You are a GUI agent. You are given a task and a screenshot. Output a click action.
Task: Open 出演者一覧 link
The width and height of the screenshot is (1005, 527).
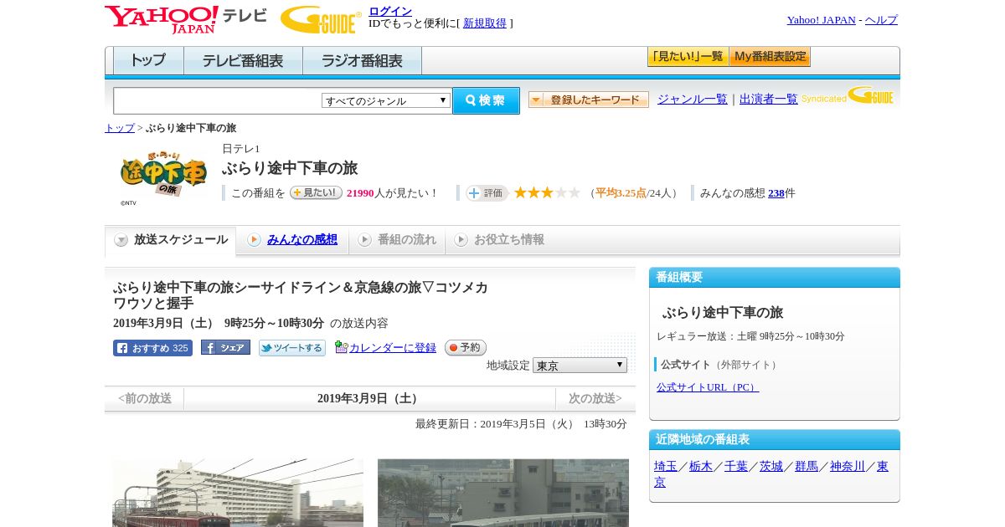[x=768, y=100]
